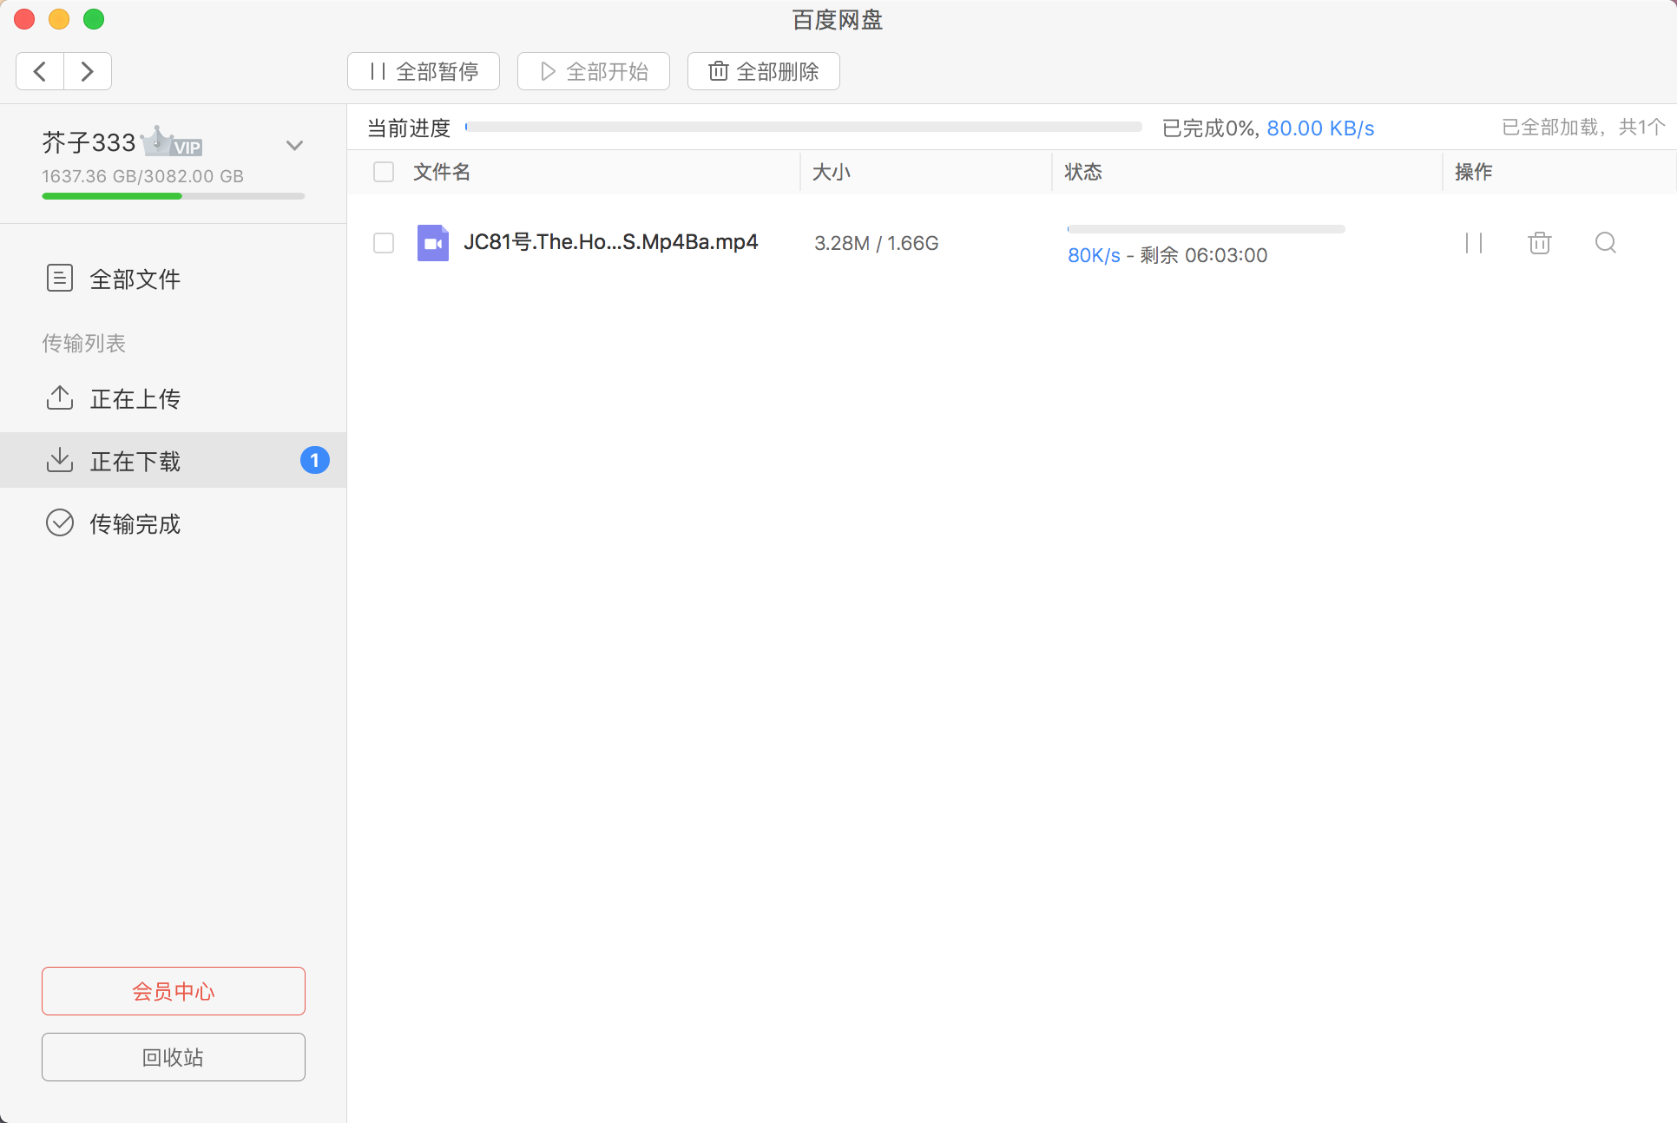
Task: Click the document icon beside 全部文件
Action: (59, 279)
